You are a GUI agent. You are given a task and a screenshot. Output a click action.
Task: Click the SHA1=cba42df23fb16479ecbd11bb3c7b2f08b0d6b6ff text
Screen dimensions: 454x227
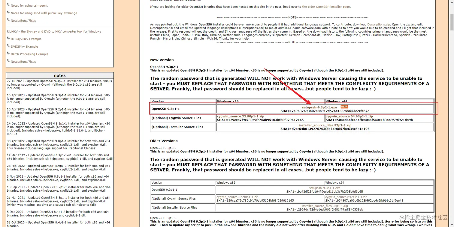coord(325,192)
